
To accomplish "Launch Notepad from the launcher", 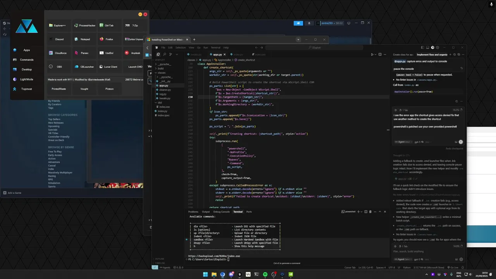I will click(x=84, y=39).
